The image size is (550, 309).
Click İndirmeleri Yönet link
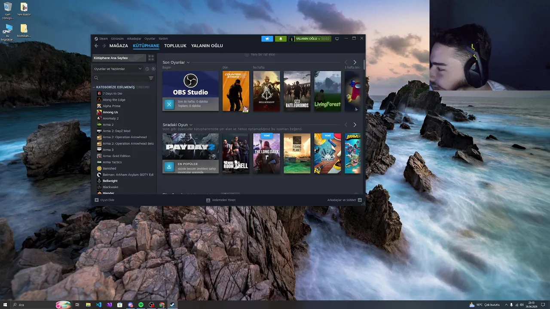point(224,200)
